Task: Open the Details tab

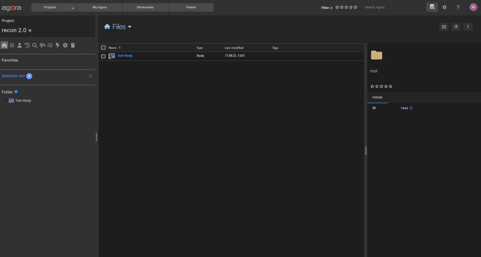Action: [x=377, y=97]
